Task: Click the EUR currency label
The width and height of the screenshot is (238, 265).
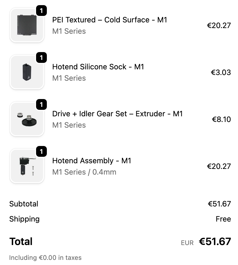Action: pos(187,243)
